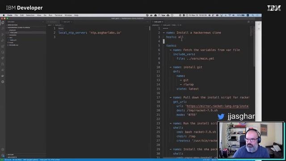This screenshot has height=161, width=286.
Task: Click 'state: latest' line
Action: (188, 89)
